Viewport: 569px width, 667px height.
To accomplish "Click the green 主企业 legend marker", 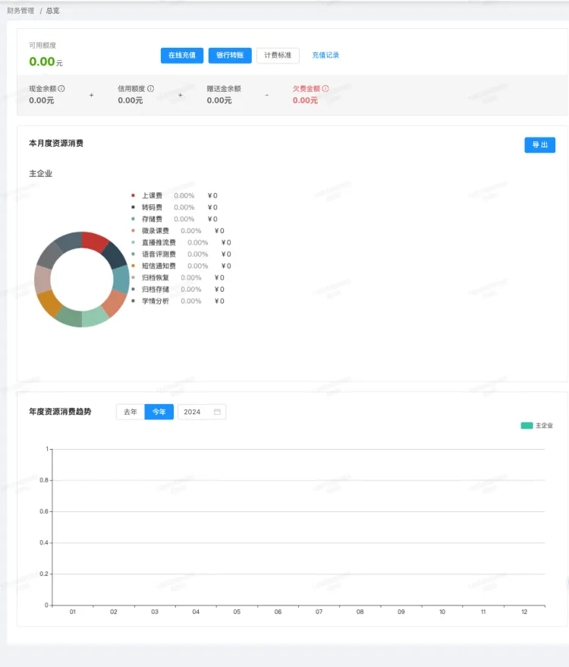I will (527, 425).
